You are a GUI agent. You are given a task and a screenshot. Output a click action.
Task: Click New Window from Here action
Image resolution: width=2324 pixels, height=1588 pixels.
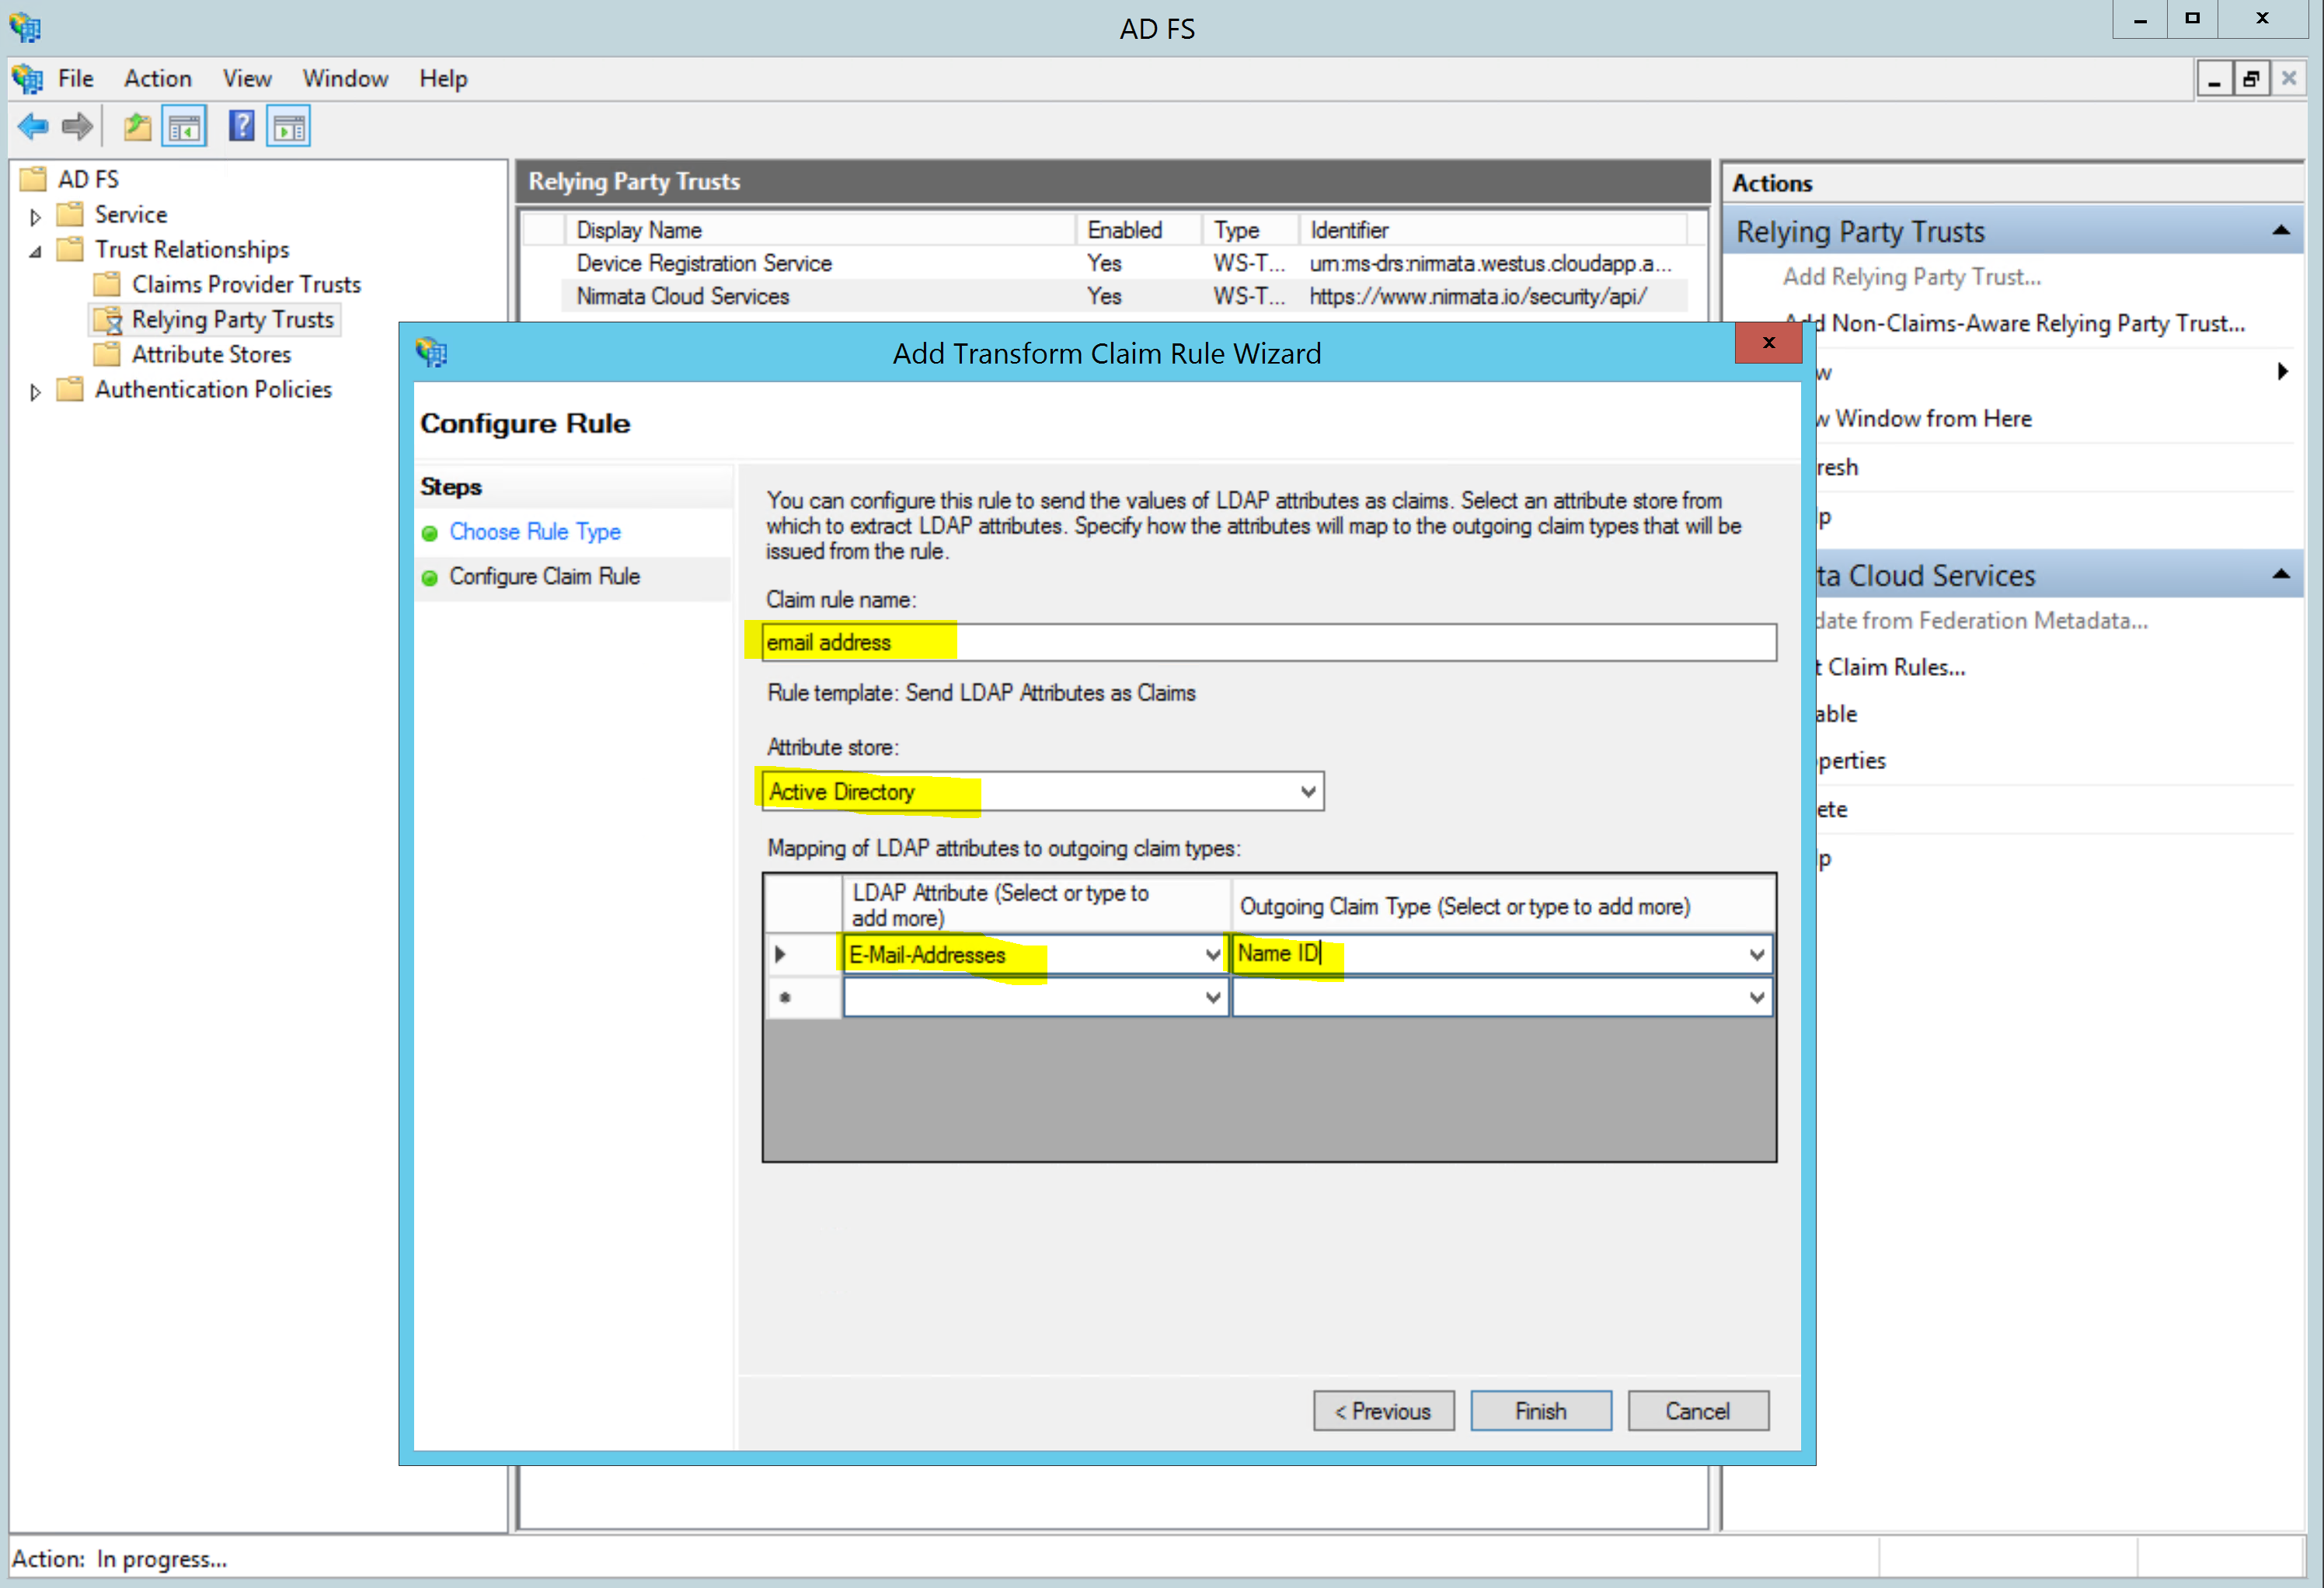pyautogui.click(x=1925, y=419)
